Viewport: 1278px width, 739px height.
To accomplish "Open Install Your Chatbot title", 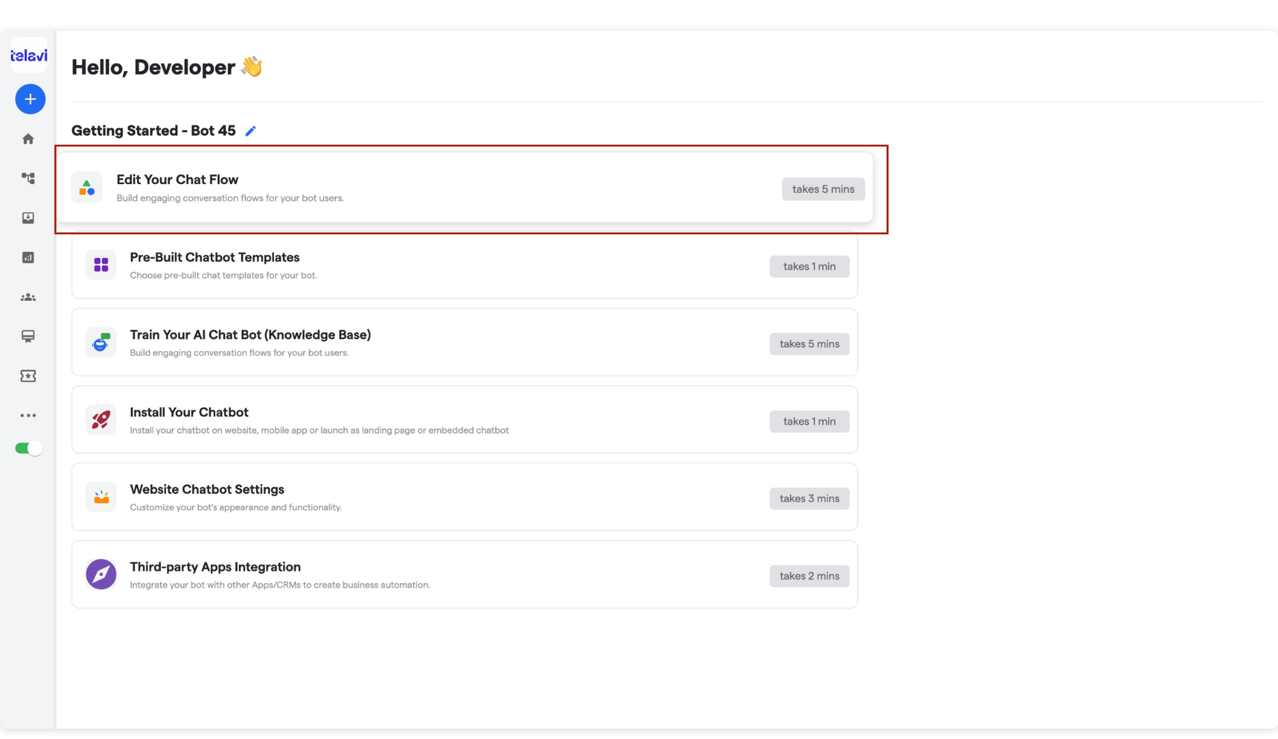I will coord(189,412).
